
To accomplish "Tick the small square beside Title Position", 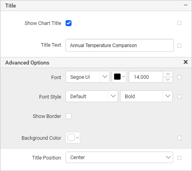I will (x=179, y=158).
